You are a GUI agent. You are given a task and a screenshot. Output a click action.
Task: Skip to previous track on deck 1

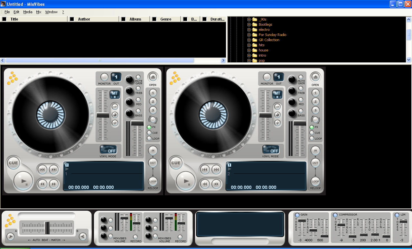[x=42, y=170]
